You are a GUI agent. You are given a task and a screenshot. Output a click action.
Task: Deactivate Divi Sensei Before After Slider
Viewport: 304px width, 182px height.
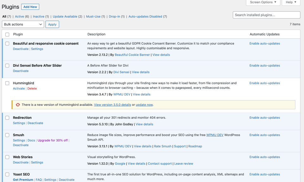point(21,71)
